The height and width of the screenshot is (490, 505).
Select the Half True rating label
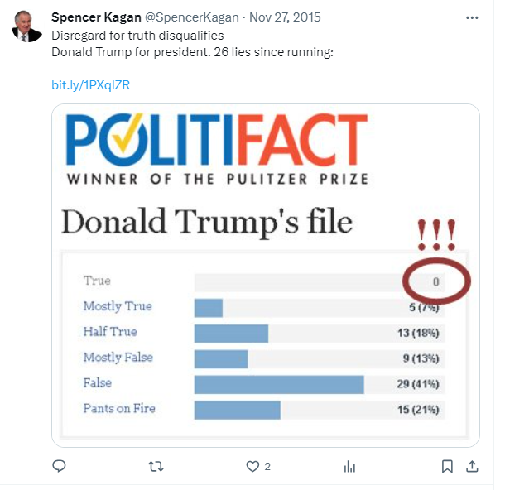point(110,332)
